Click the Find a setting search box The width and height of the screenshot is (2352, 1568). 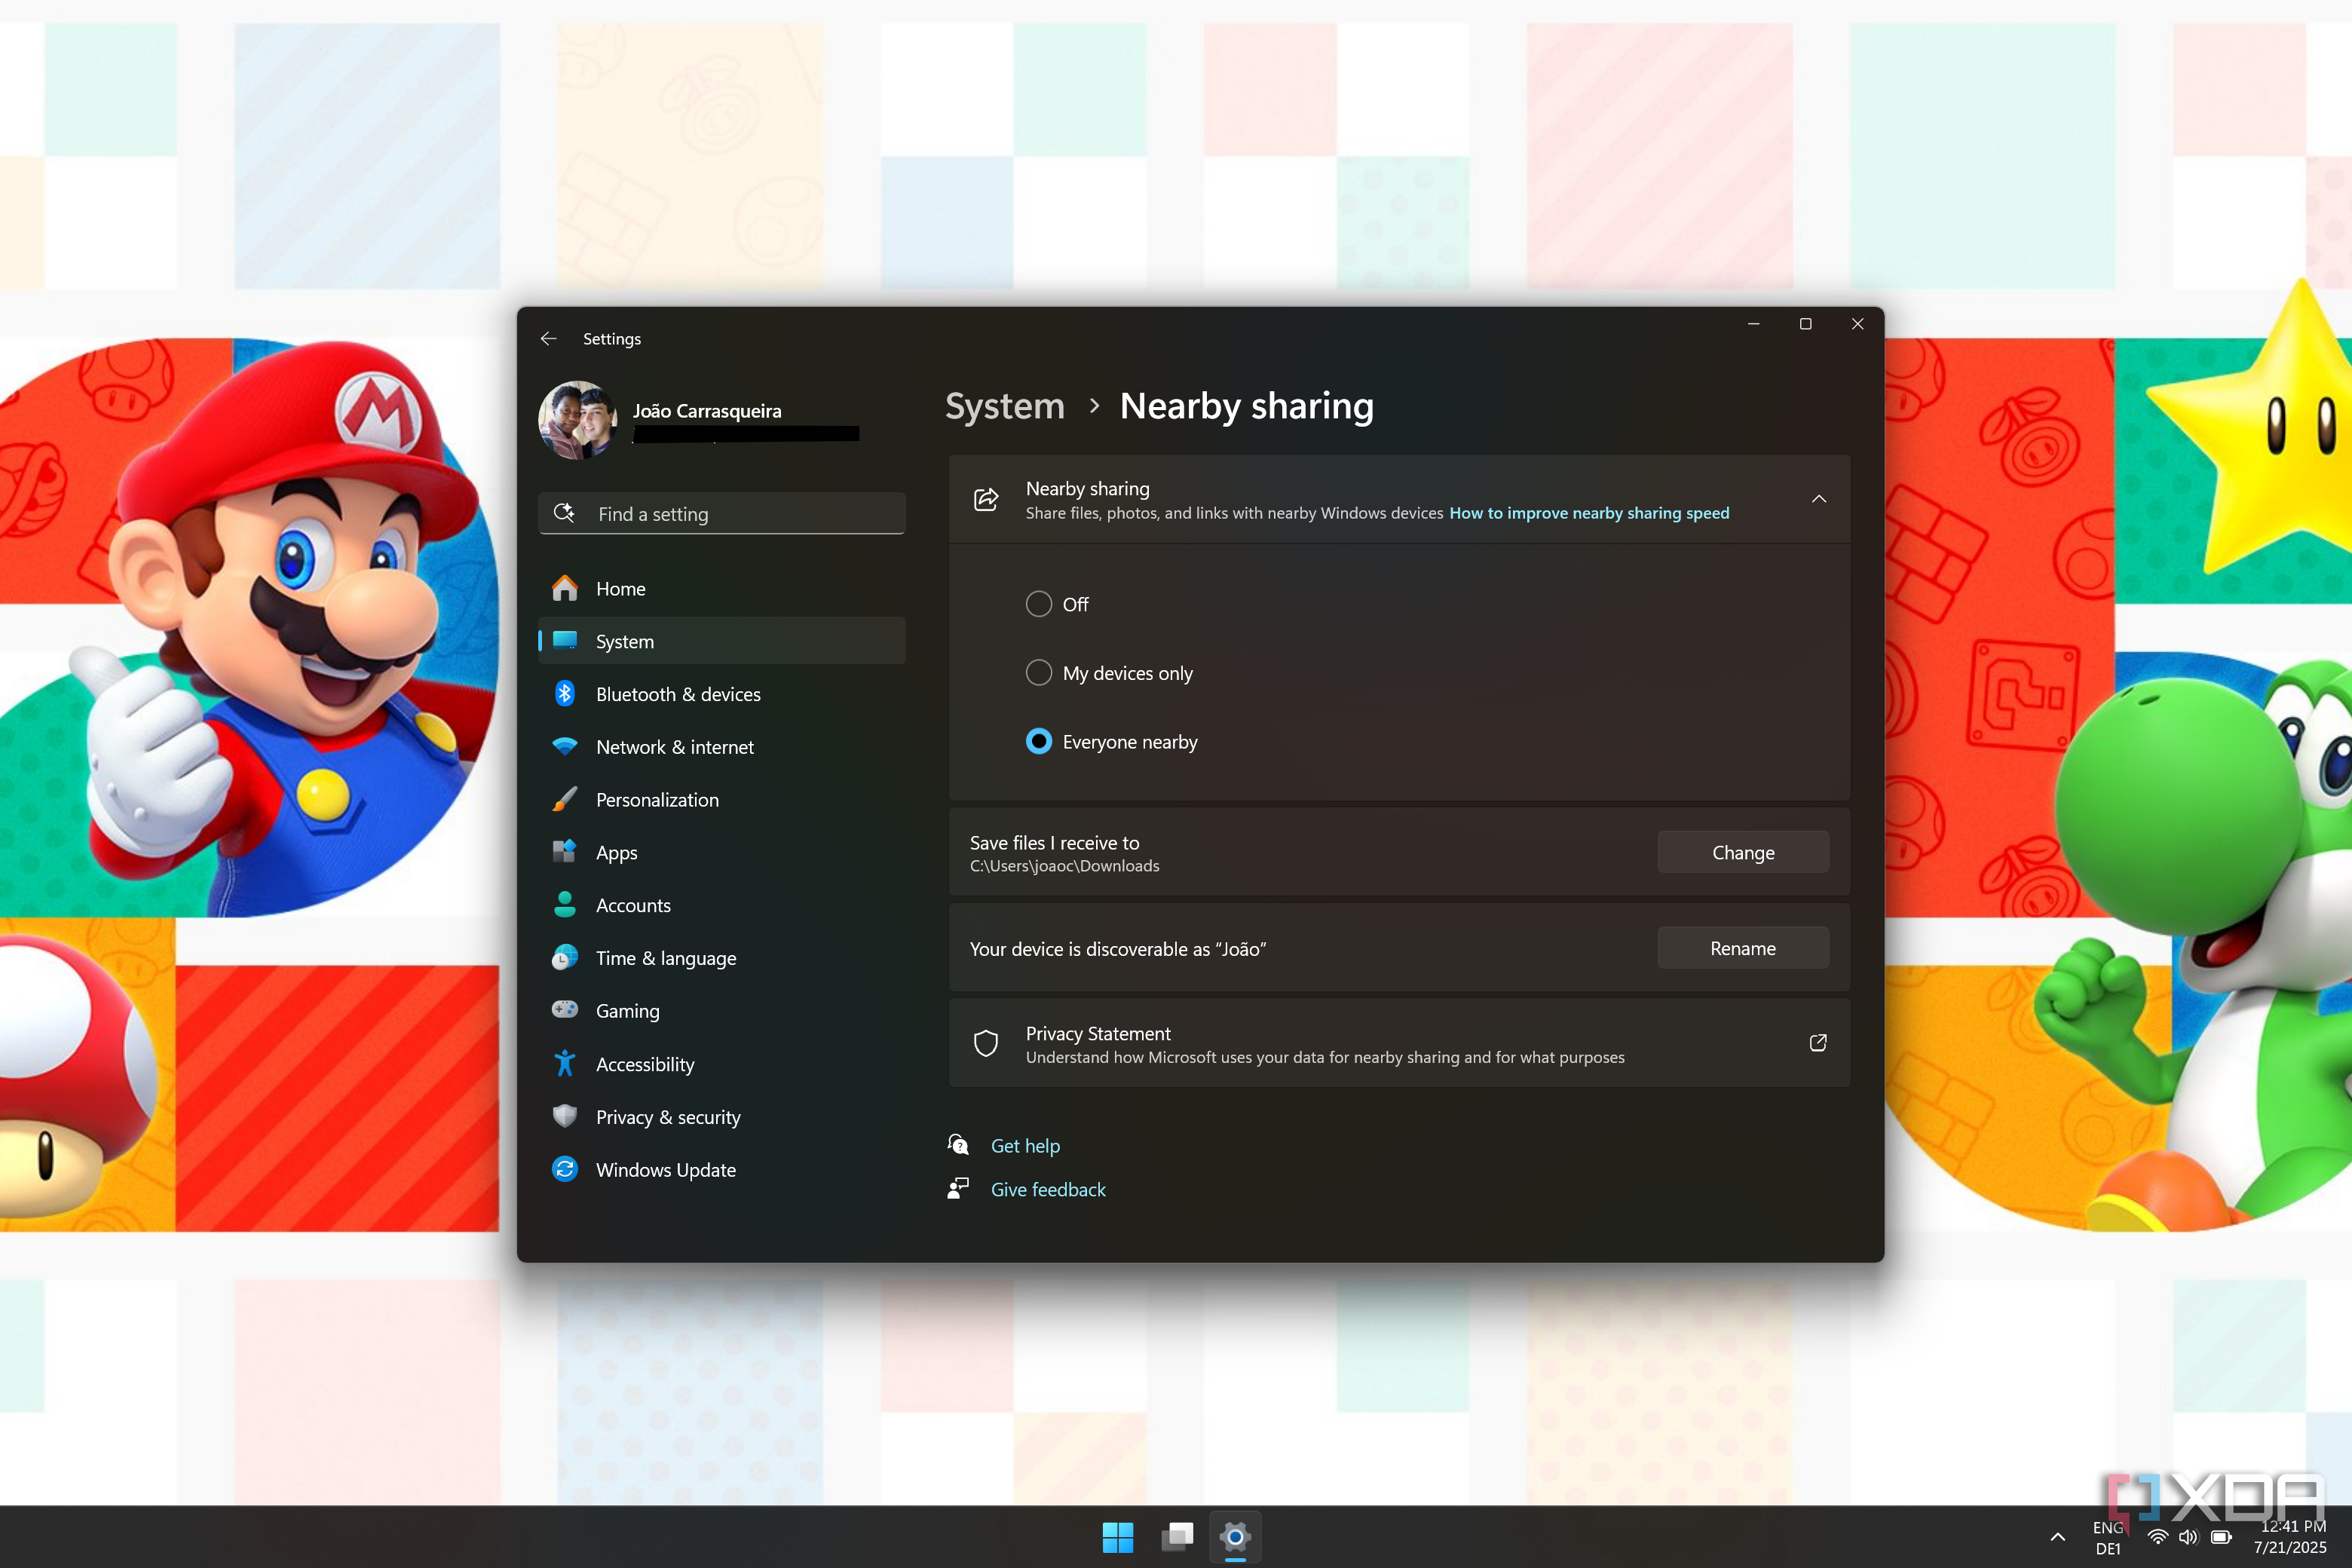pos(722,513)
